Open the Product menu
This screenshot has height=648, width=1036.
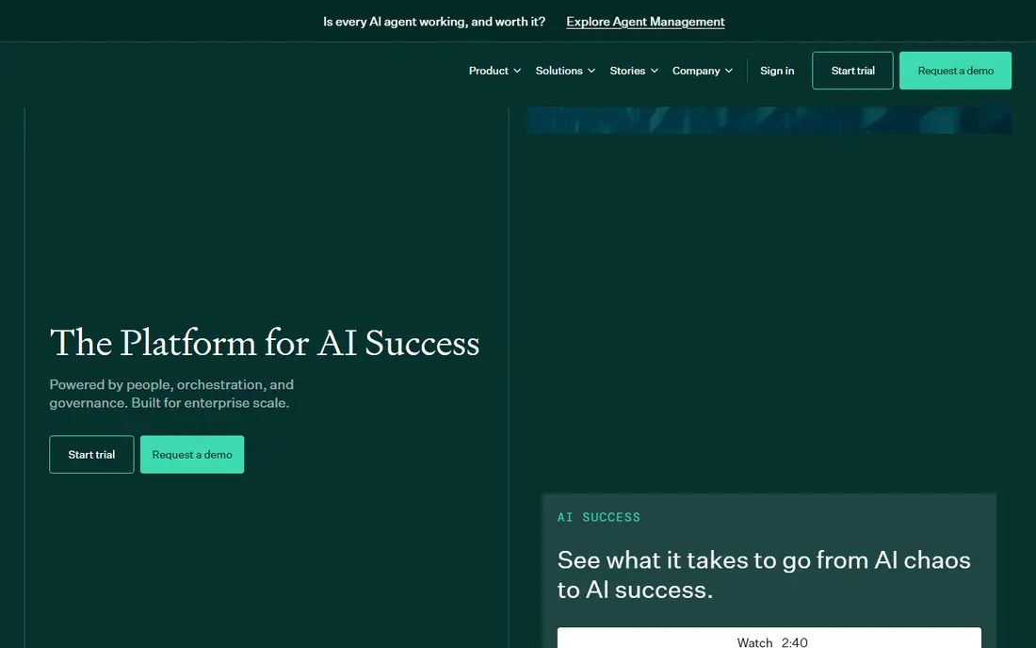488,71
